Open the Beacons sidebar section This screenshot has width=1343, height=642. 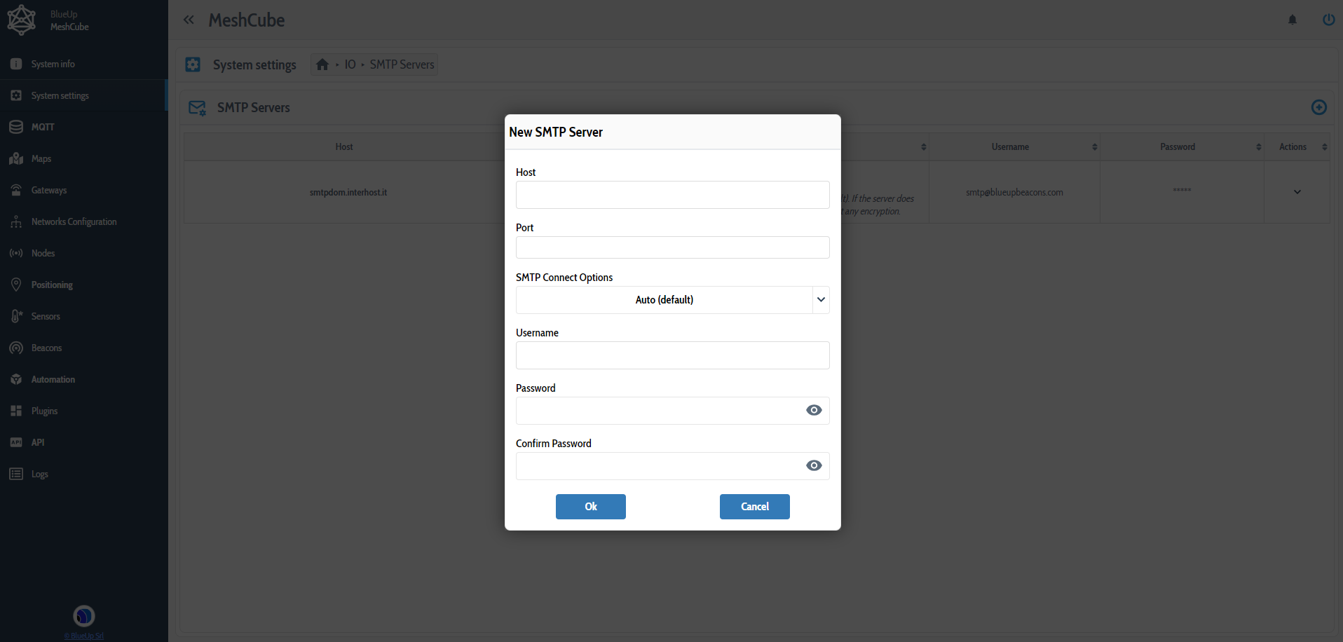[x=45, y=348]
